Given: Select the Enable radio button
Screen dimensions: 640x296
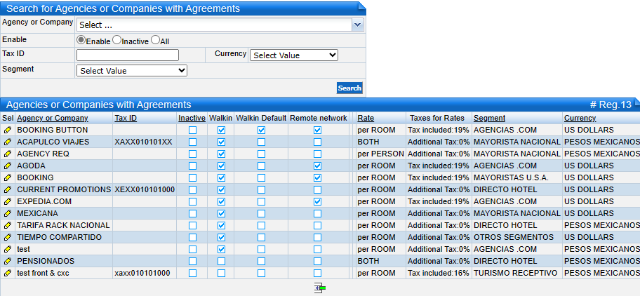Looking at the screenshot, I should 81,40.
